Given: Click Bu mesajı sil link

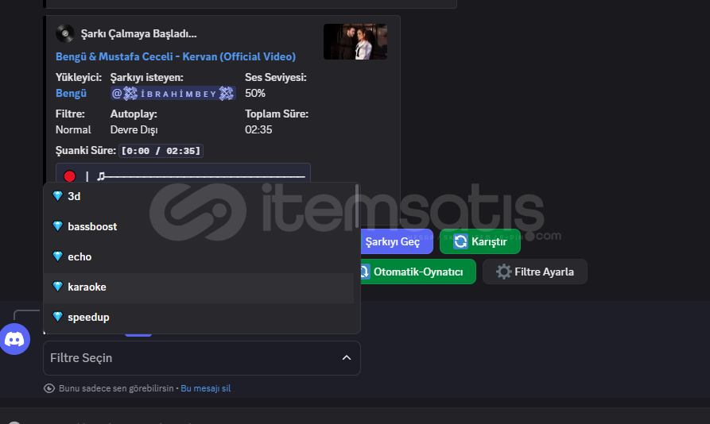Looking at the screenshot, I should tap(206, 388).
